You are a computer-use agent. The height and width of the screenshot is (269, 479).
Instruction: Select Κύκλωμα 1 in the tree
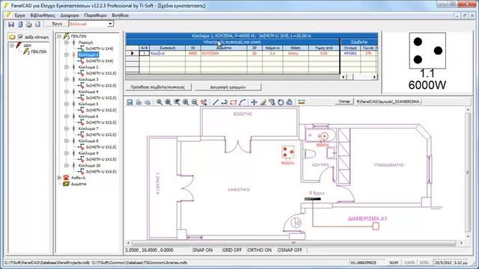pyautogui.click(x=88, y=55)
